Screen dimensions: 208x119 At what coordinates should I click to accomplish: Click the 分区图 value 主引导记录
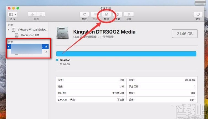118,93
